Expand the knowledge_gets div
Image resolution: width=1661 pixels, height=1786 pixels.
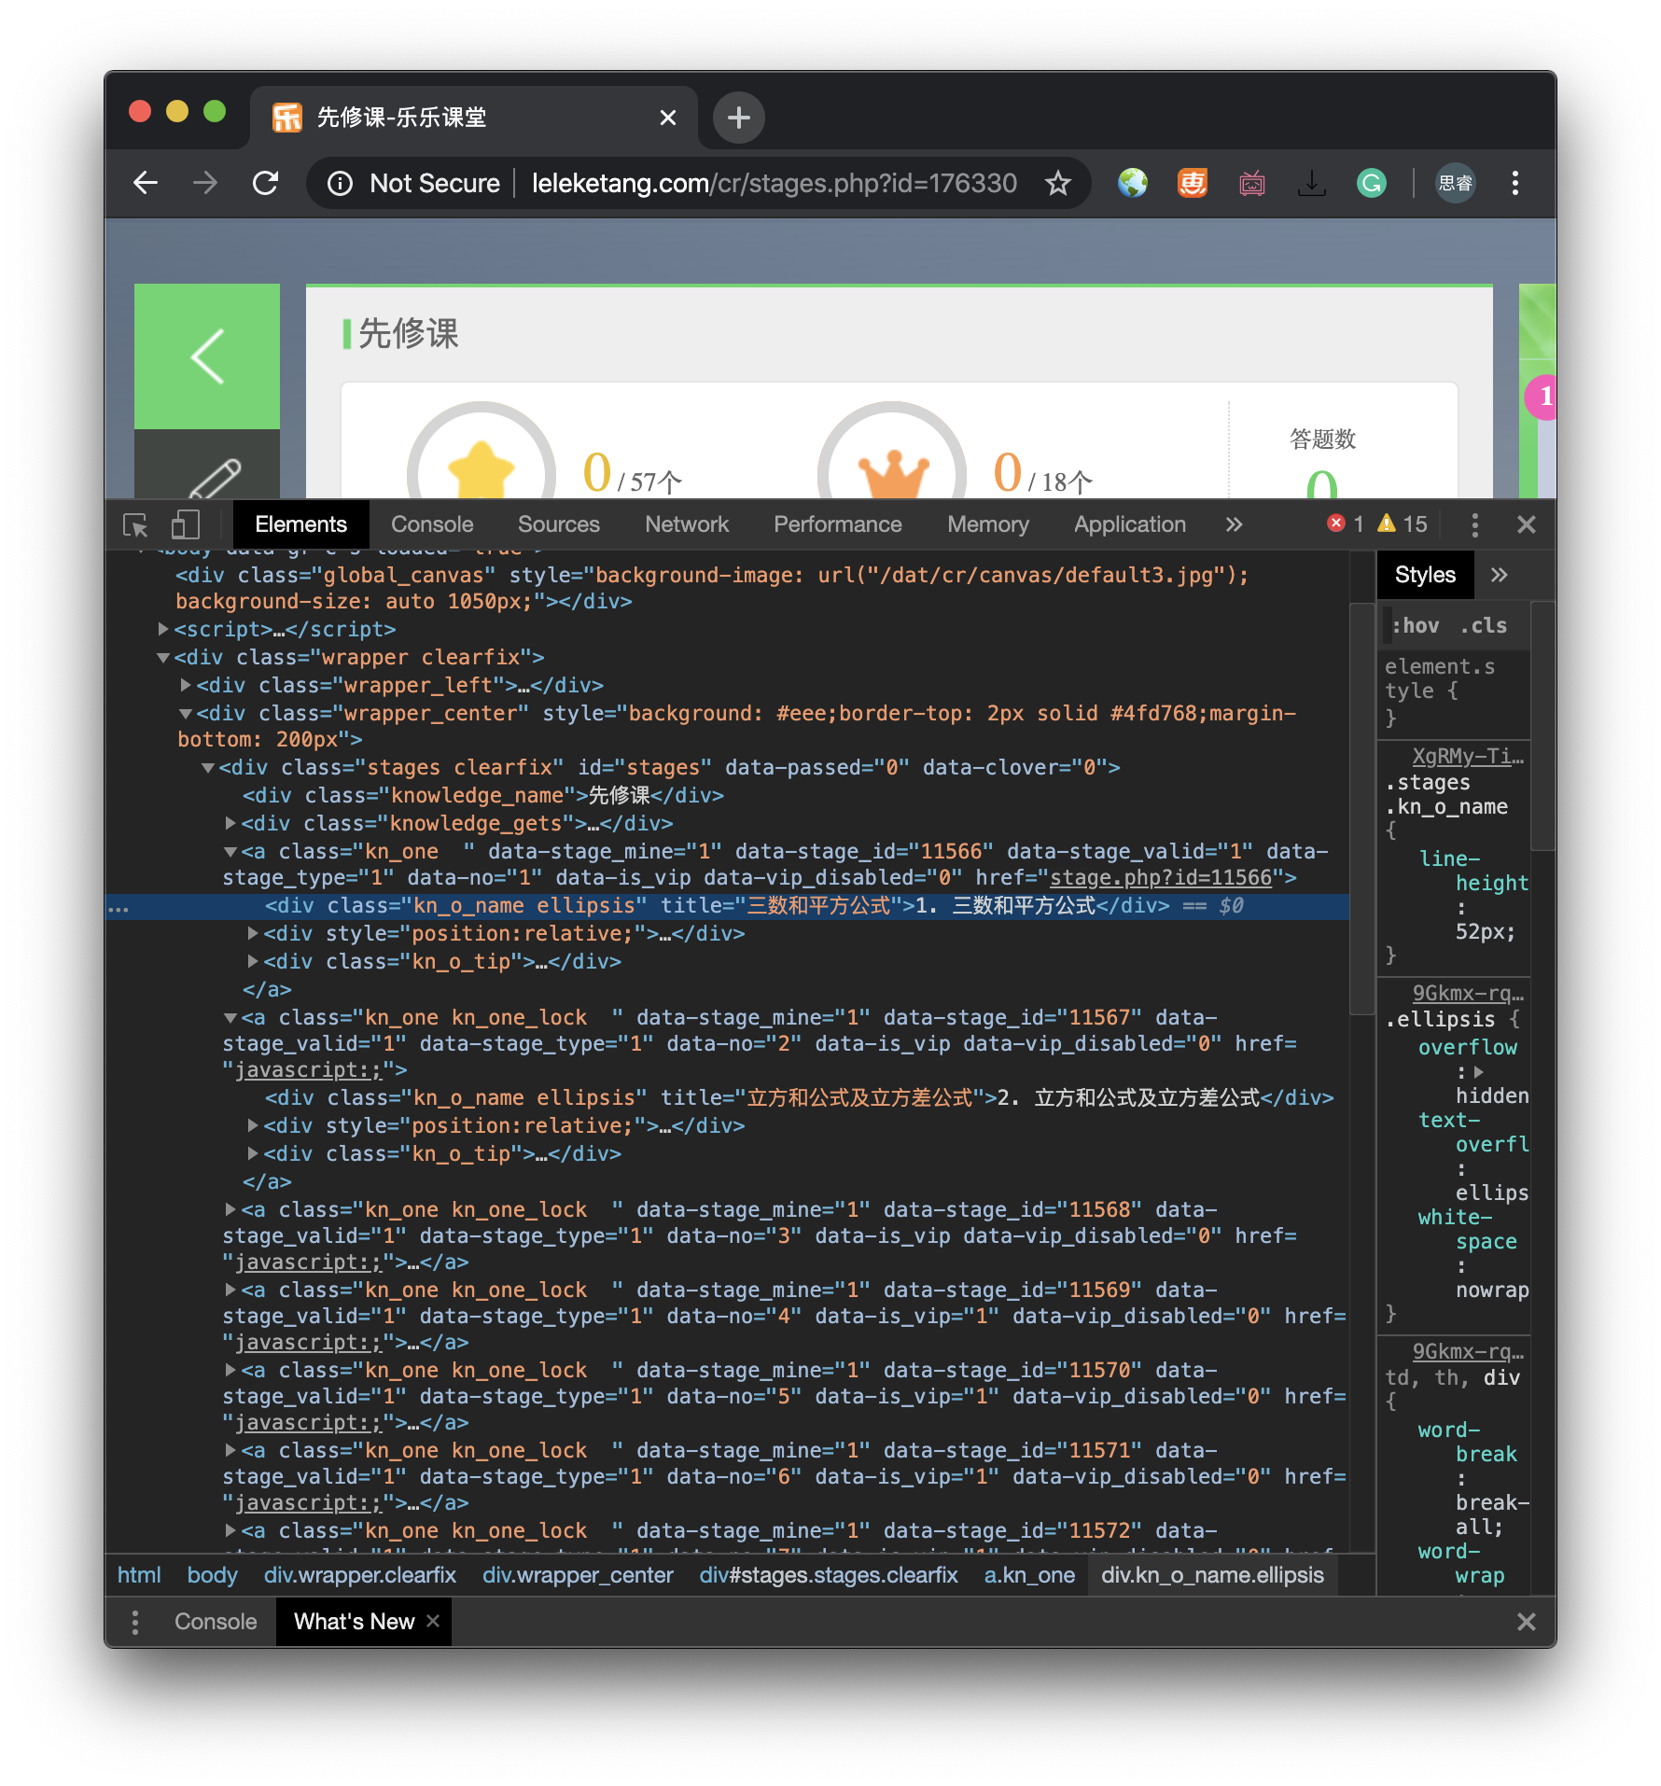click(x=230, y=823)
